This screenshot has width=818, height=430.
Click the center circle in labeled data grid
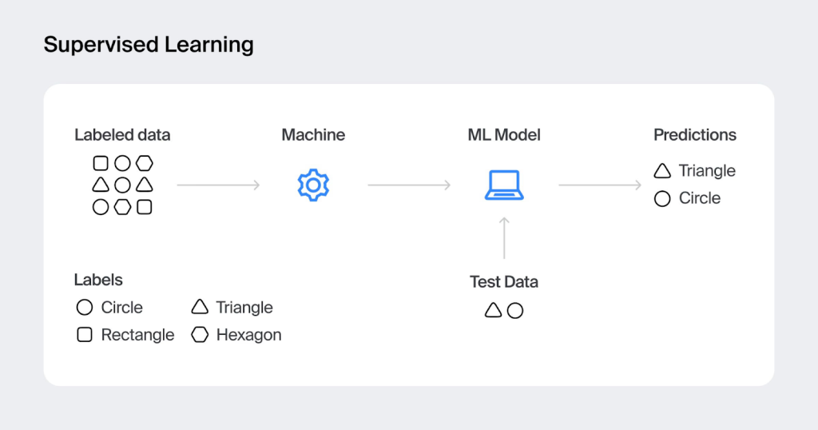[x=122, y=185]
